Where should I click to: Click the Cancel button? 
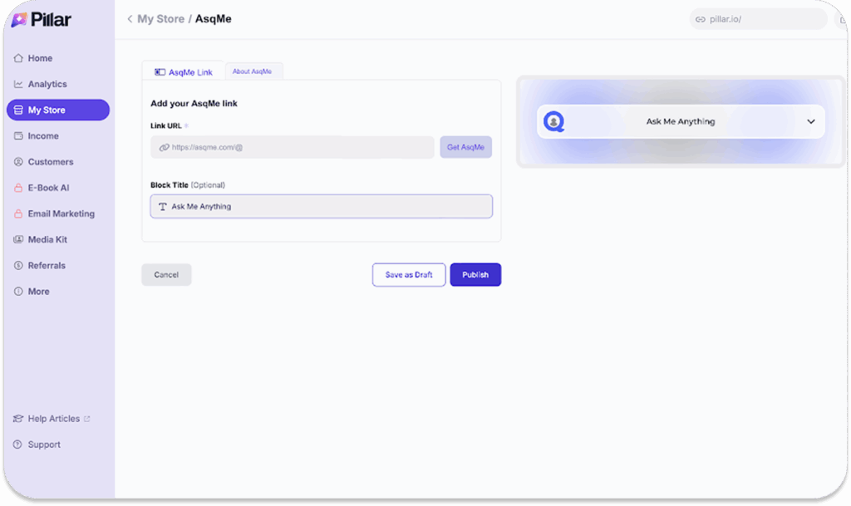pos(166,274)
